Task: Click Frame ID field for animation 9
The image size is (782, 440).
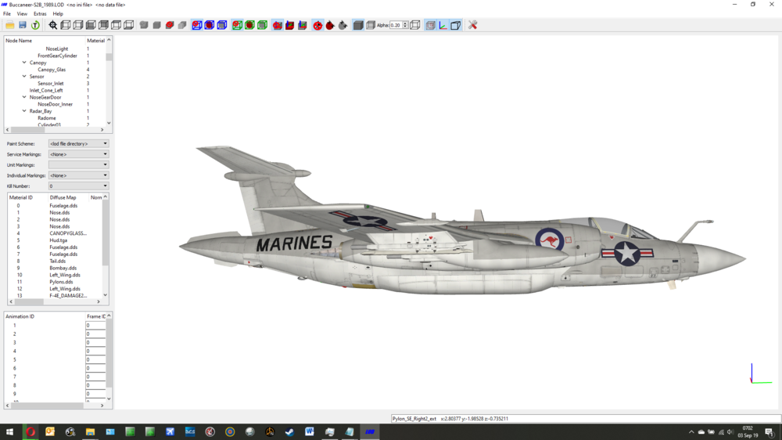Action: pos(95,394)
